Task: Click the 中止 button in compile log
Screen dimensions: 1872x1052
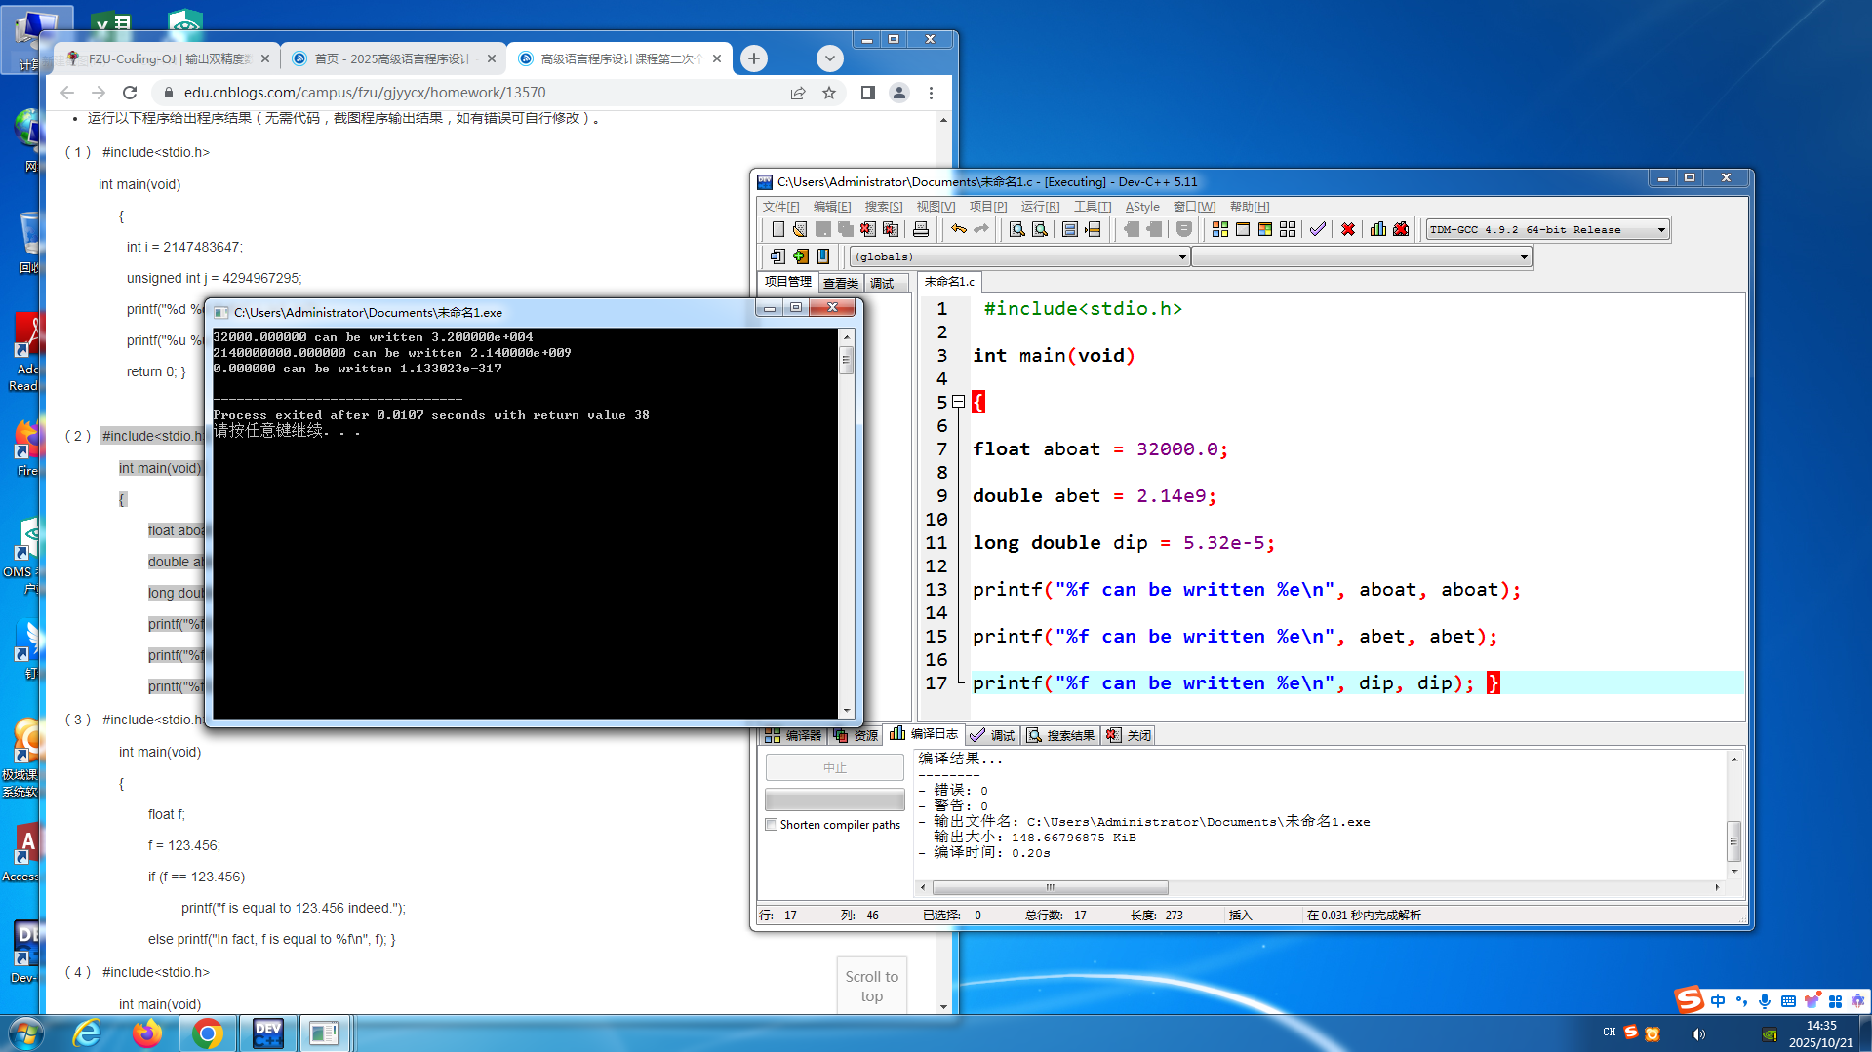Action: click(x=835, y=768)
